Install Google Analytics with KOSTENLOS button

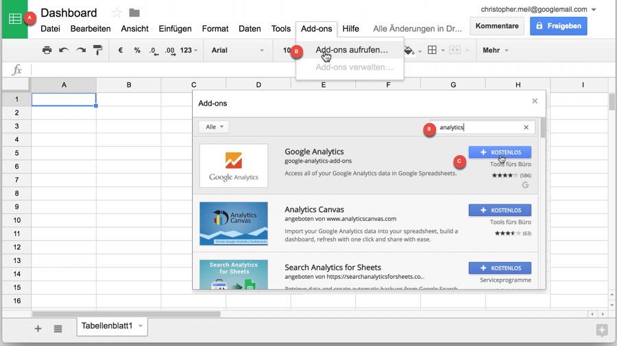500,152
